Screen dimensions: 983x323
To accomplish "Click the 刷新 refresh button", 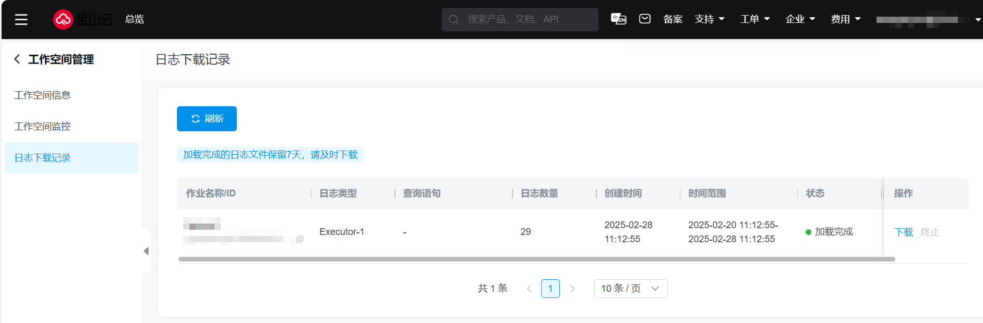I will point(207,119).
